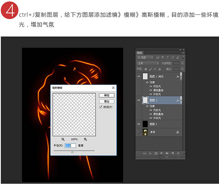Image resolution: width=219 pixels, height=184 pixels.
Task: Zoom in on Gaussian Blur preview
Action: coord(85,139)
